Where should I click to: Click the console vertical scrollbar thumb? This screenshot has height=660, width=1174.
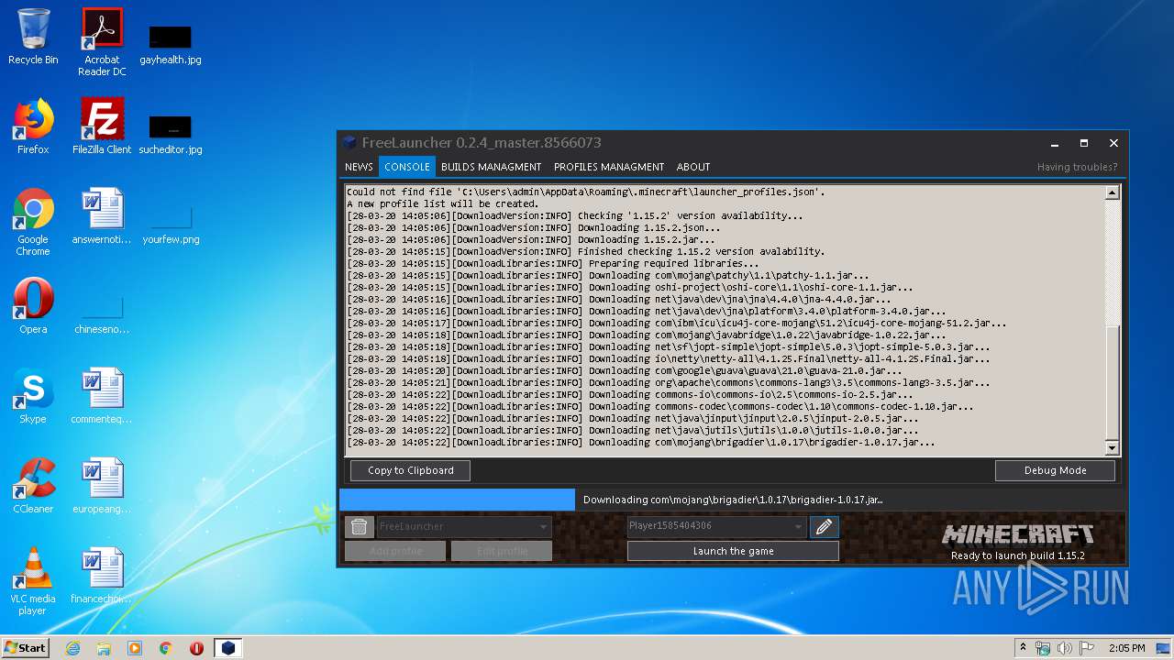tap(1113, 382)
